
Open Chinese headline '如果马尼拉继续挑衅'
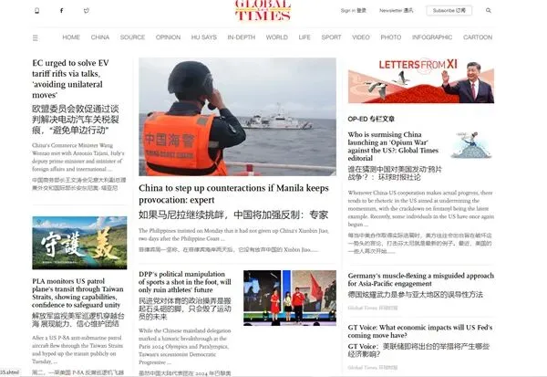(x=233, y=215)
